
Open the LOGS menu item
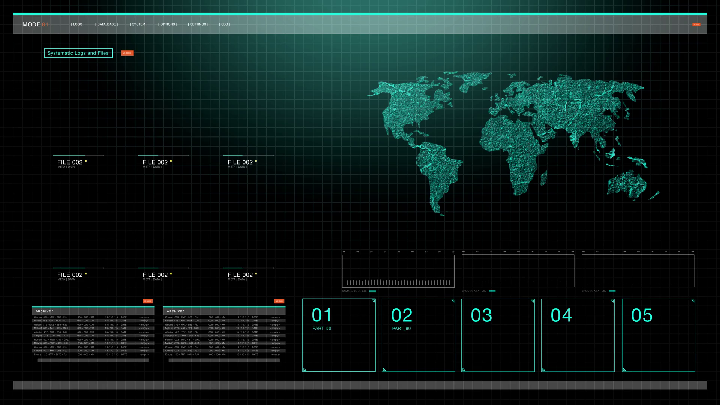pos(78,24)
